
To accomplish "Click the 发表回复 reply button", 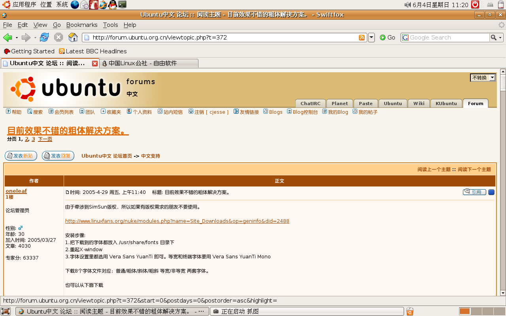I will [58, 156].
